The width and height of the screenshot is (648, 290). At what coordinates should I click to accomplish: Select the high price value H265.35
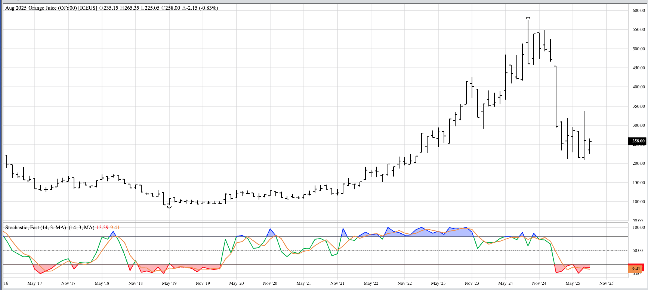coord(129,8)
